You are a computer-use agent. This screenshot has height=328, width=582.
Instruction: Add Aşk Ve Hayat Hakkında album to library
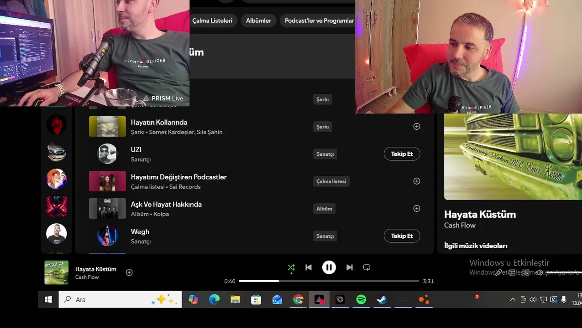(x=417, y=209)
